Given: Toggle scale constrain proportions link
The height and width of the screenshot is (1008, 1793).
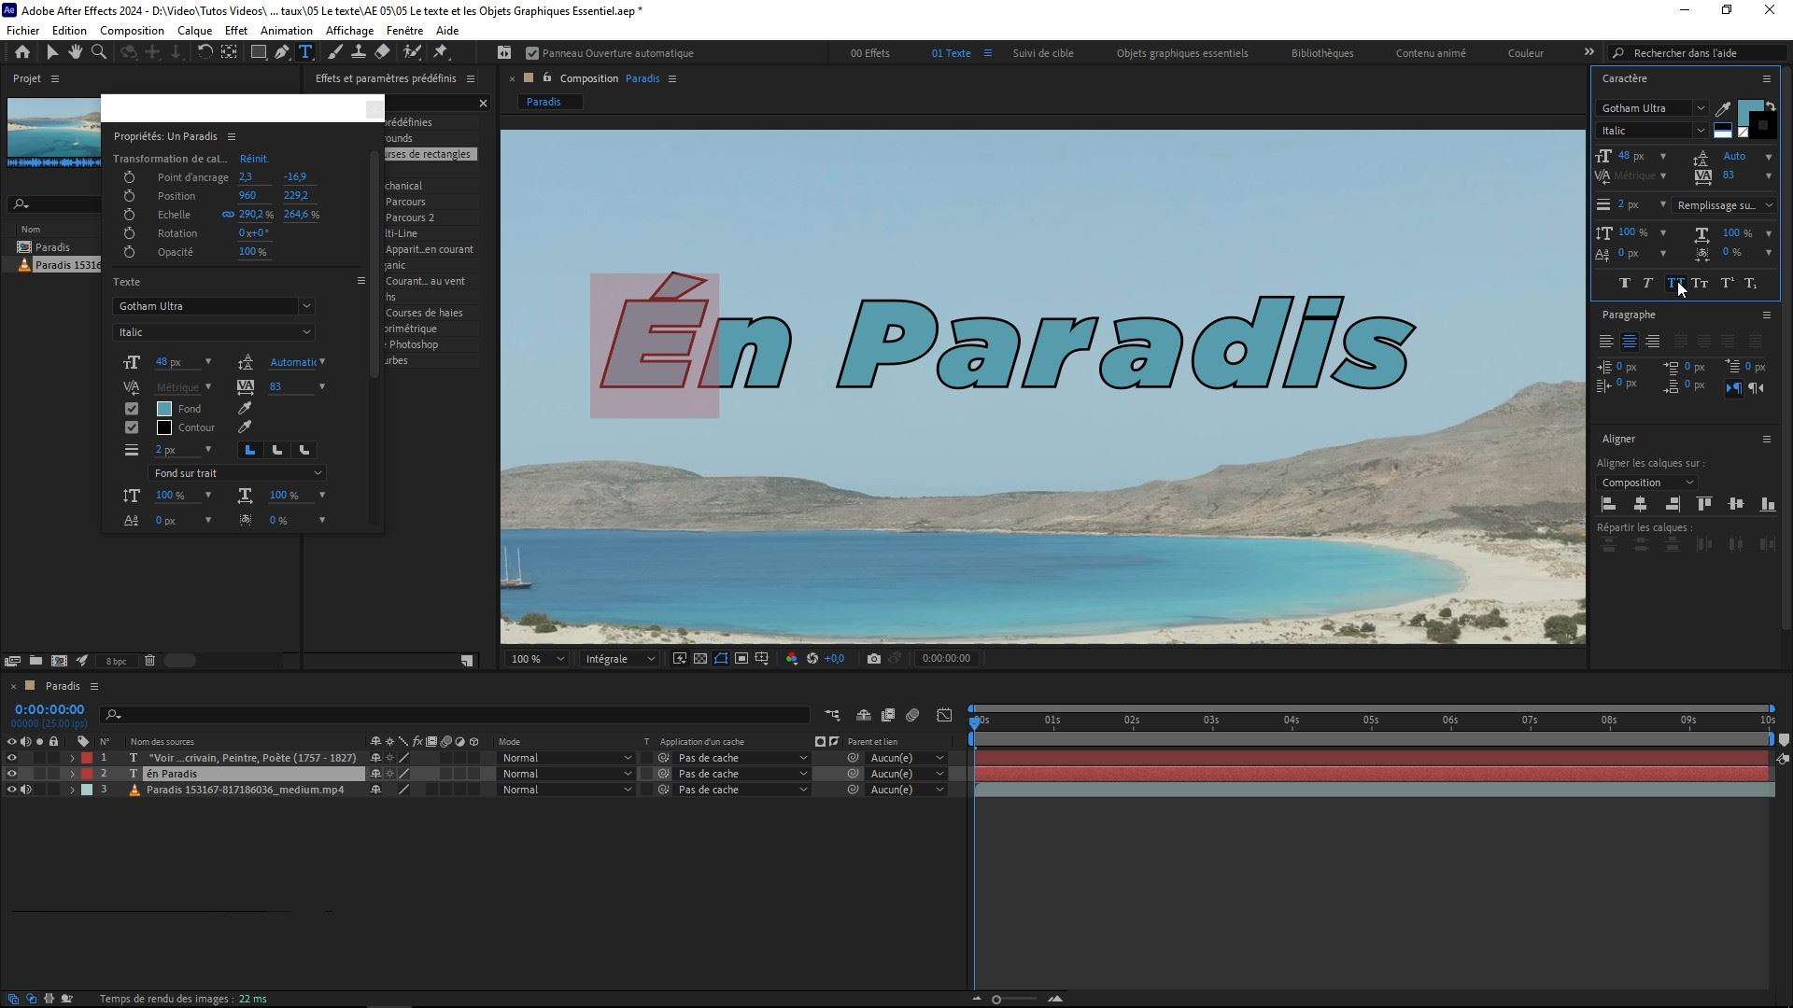Looking at the screenshot, I should [x=228, y=215].
